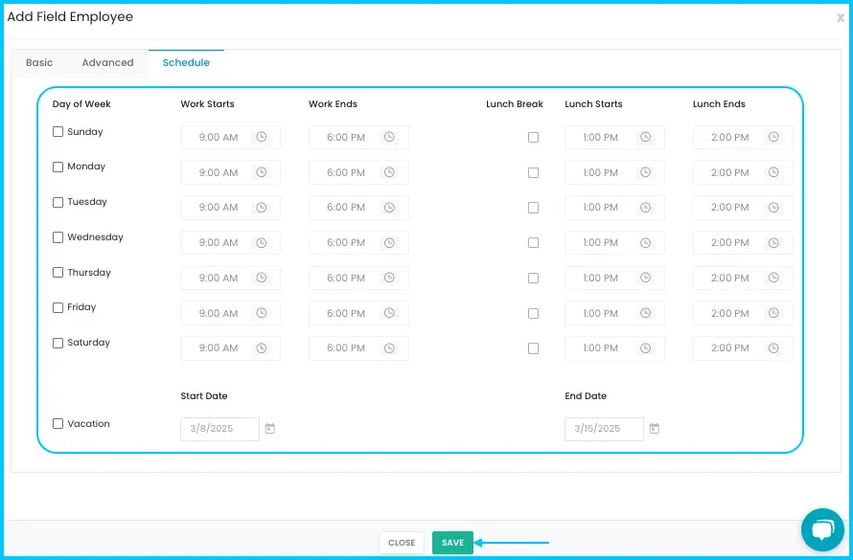Focus the Thursday Lunch Ends time field
Screen dimensions: 853x560
pos(743,278)
